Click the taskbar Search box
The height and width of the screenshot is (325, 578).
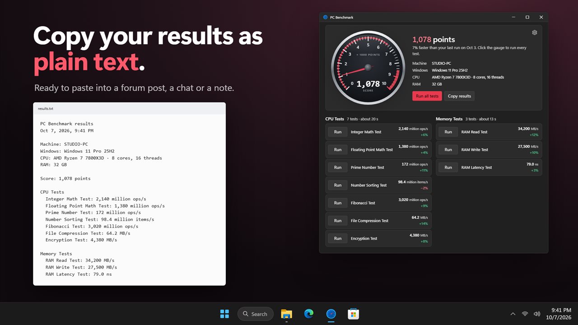(255, 314)
